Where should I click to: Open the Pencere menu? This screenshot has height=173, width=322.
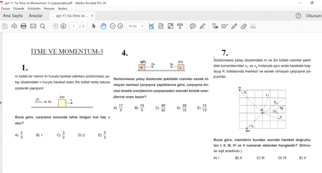pyautogui.click(x=49, y=9)
